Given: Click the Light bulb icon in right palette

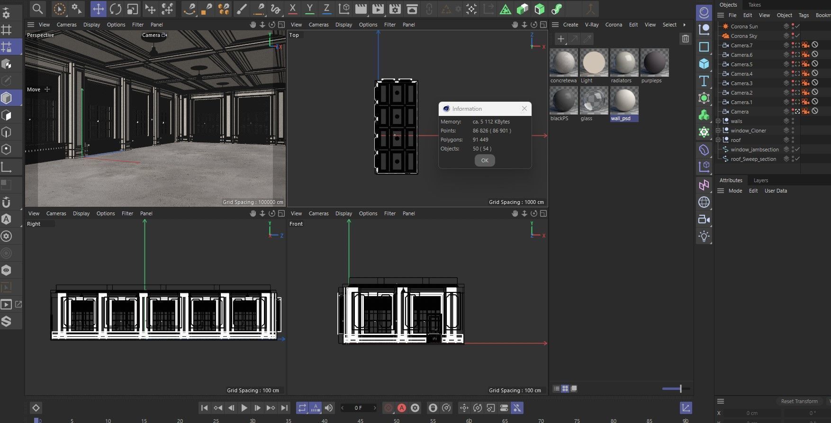Looking at the screenshot, I should tap(704, 236).
